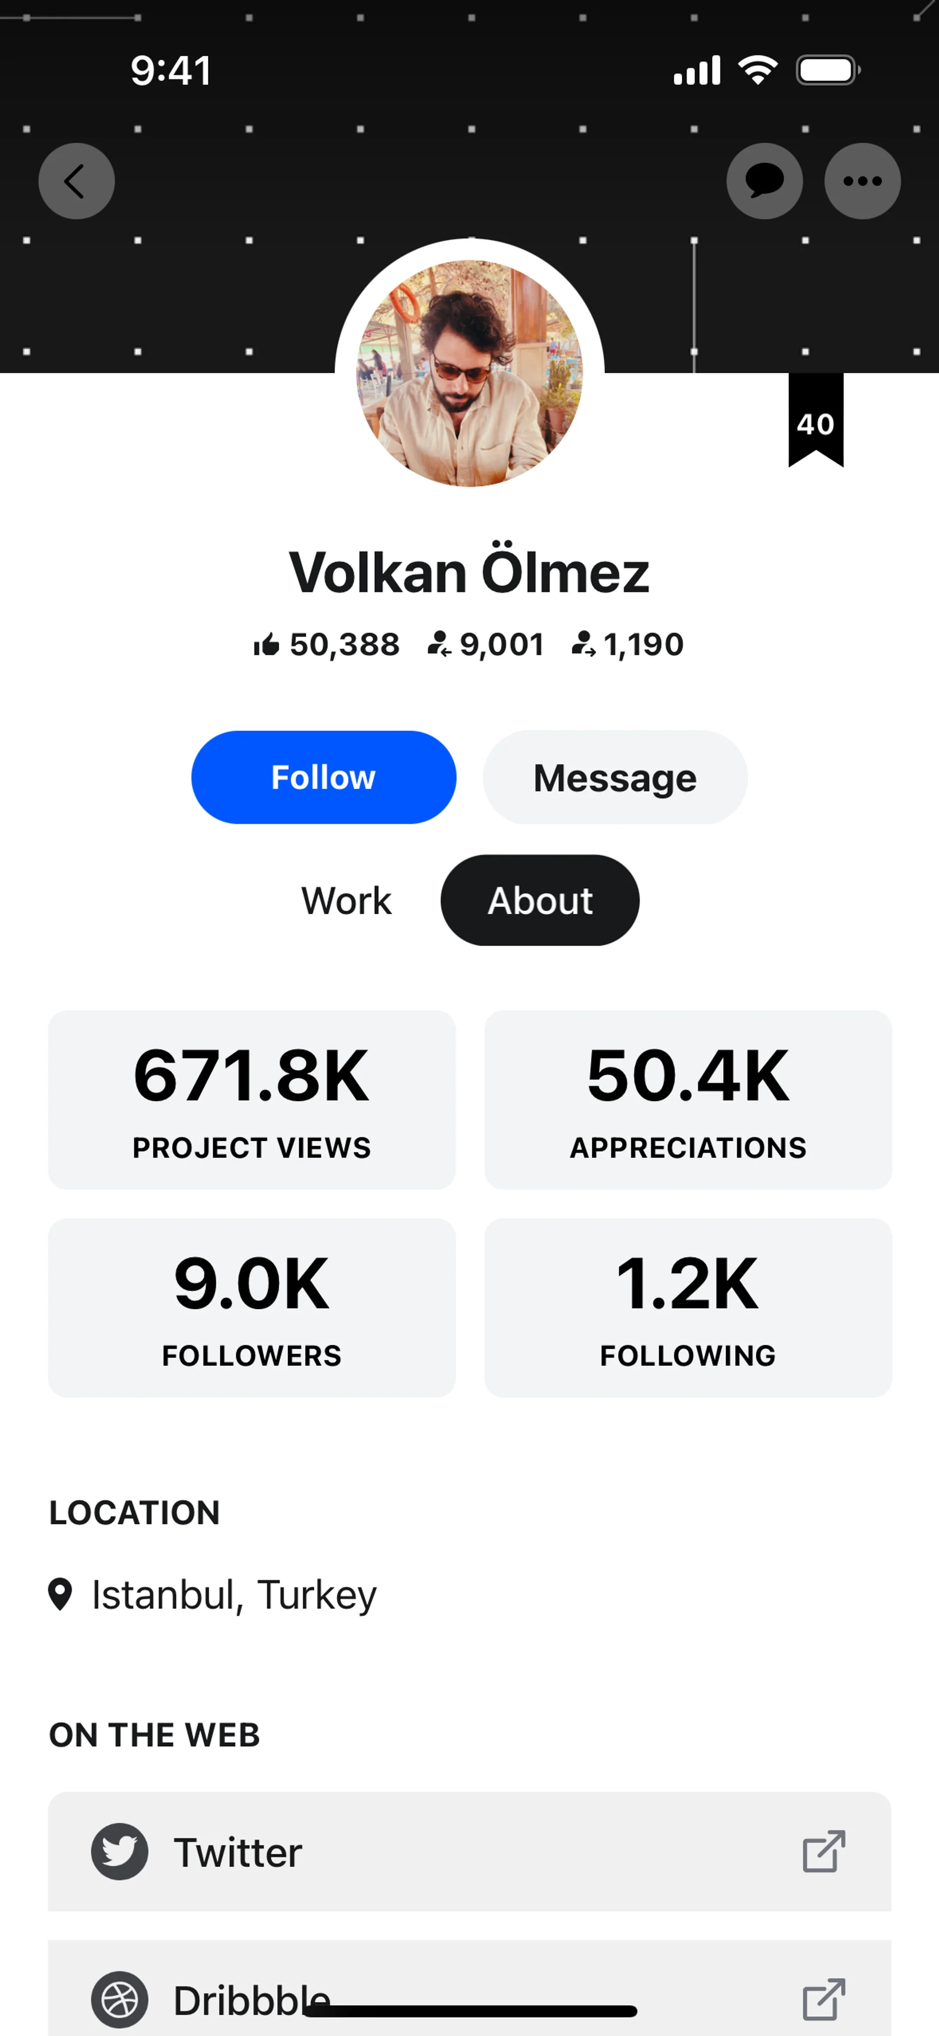The width and height of the screenshot is (939, 2036).
Task: Switch to the Work tab
Action: click(x=346, y=900)
